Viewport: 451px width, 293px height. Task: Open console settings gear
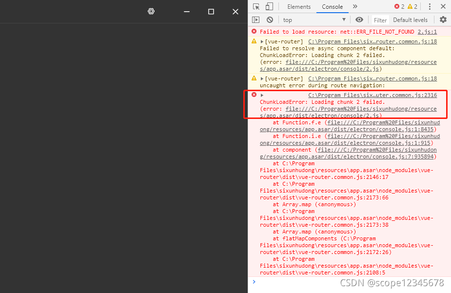(443, 20)
